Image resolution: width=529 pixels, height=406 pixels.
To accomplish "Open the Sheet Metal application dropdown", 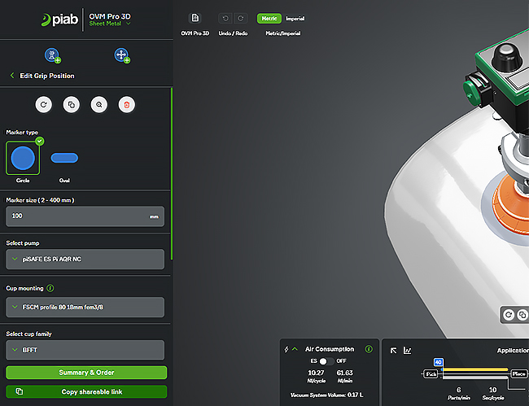I will tap(110, 24).
